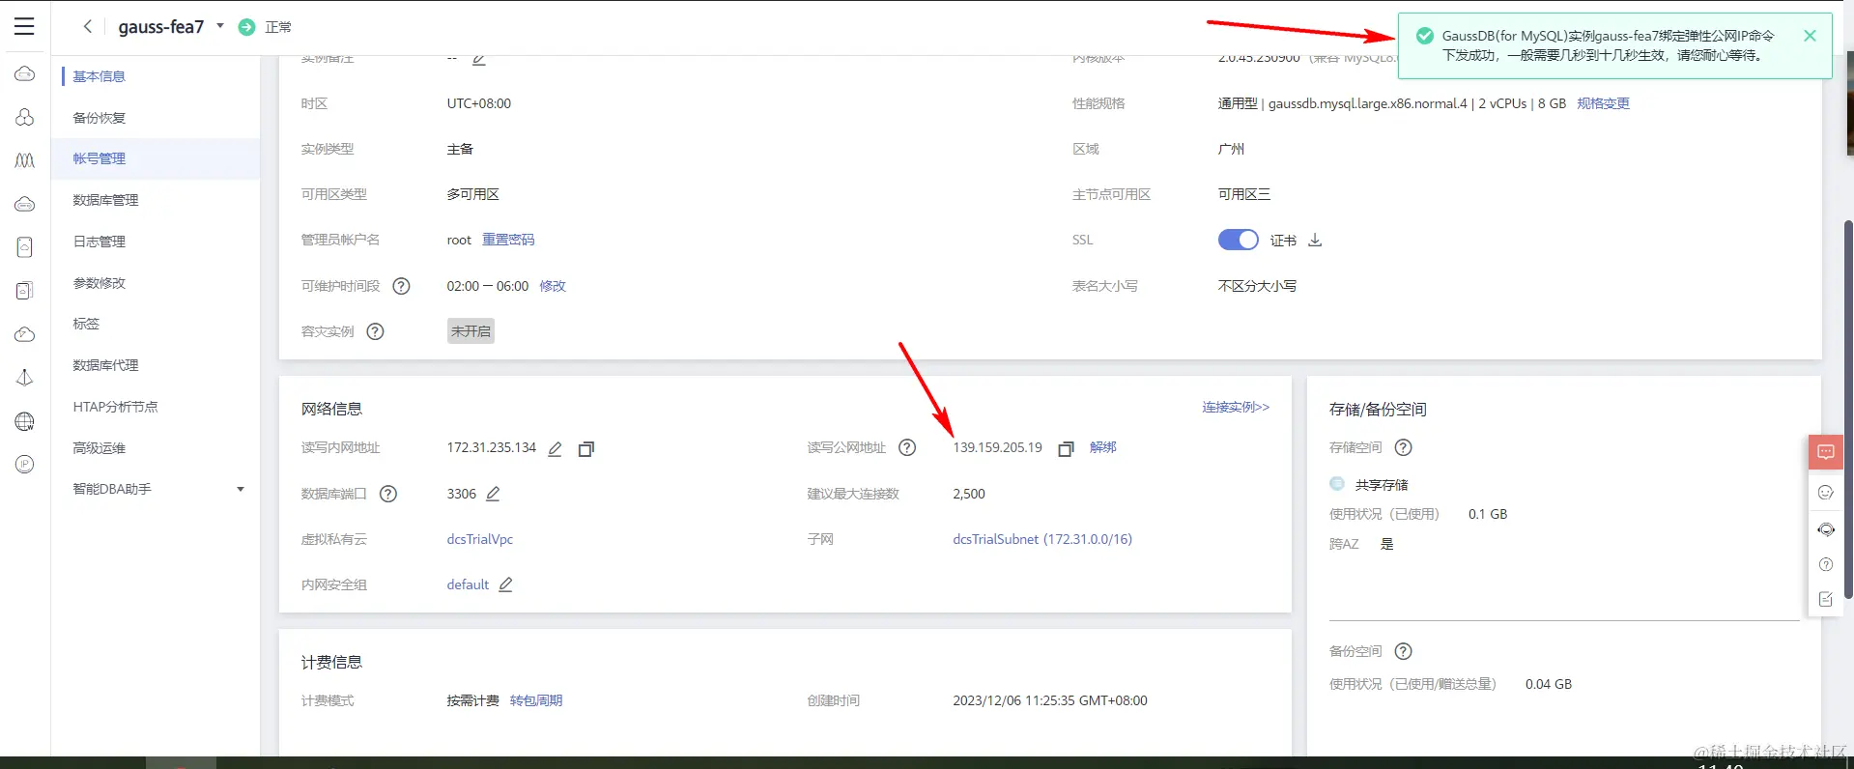Click 重置密码 next to root
1854x769 pixels.
point(508,240)
